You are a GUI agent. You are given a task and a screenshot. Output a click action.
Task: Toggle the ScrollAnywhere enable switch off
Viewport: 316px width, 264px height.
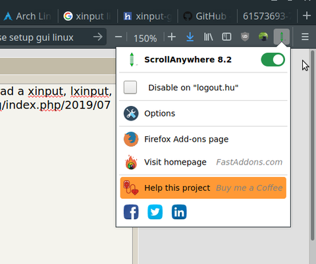273,59
